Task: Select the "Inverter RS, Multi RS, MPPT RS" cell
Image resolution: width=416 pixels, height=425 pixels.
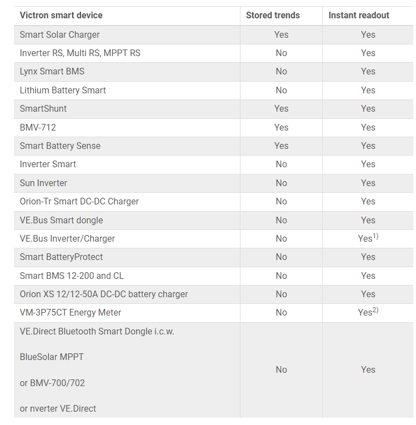Action: 80,53
